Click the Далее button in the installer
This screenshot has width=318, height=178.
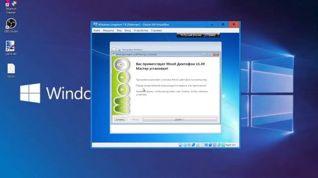(180, 120)
